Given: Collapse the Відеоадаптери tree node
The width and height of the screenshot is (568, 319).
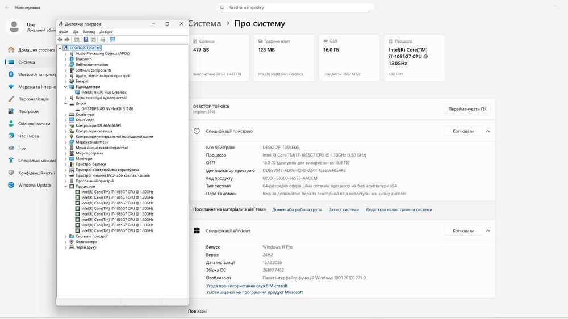Looking at the screenshot, I should 66,87.
